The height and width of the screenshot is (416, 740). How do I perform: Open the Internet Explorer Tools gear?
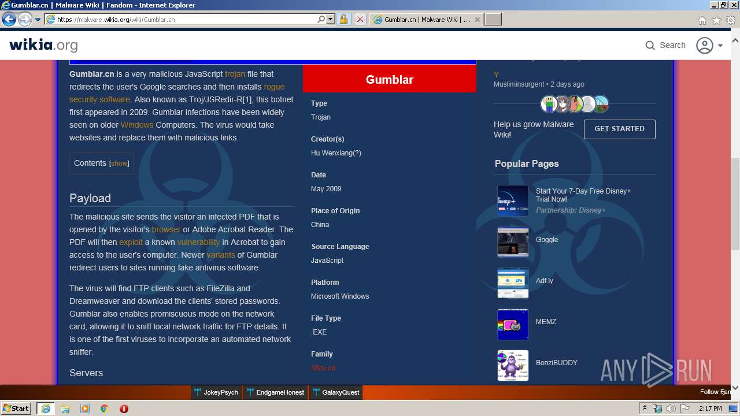[x=731, y=20]
